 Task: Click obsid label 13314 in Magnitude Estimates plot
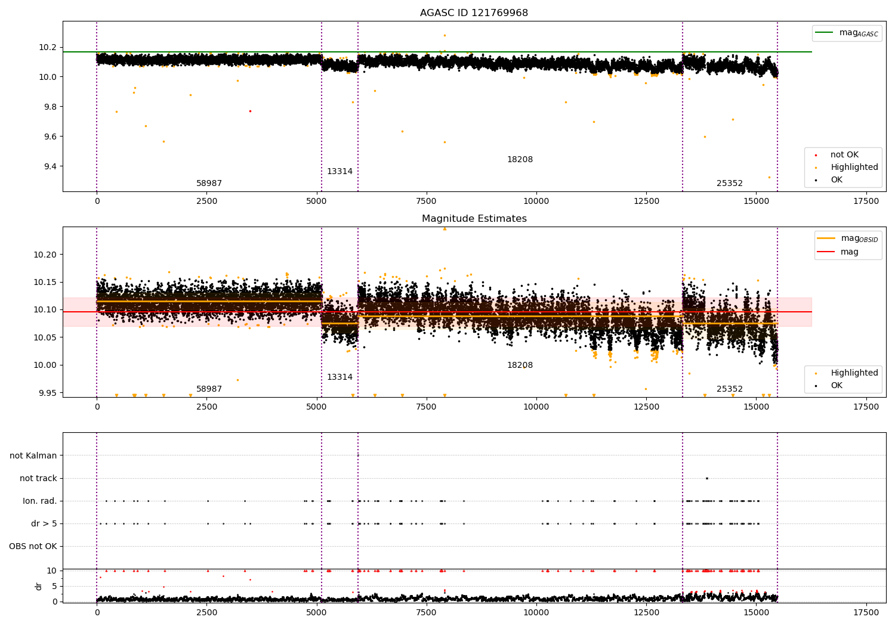(x=340, y=377)
